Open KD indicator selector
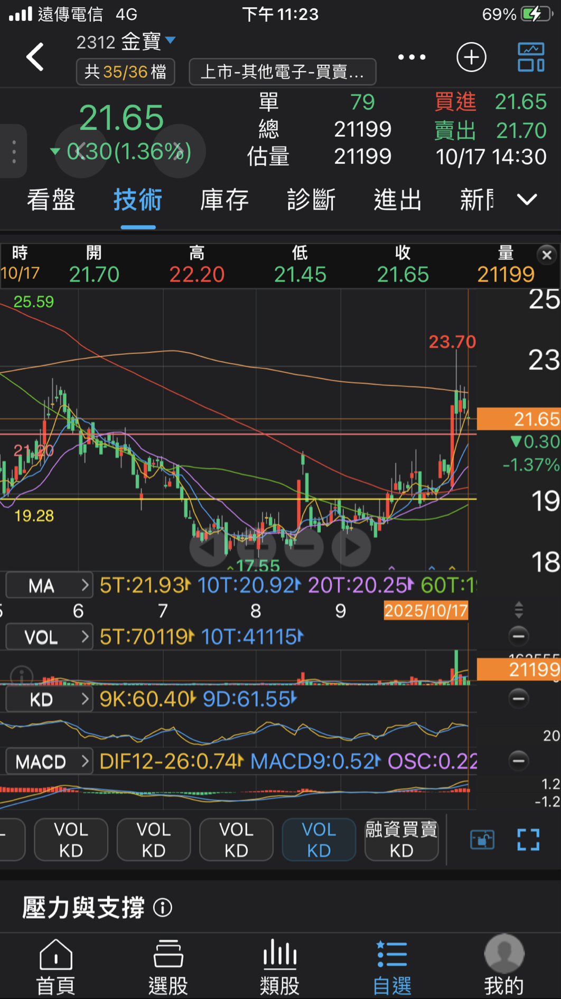The width and height of the screenshot is (561, 999). (49, 699)
